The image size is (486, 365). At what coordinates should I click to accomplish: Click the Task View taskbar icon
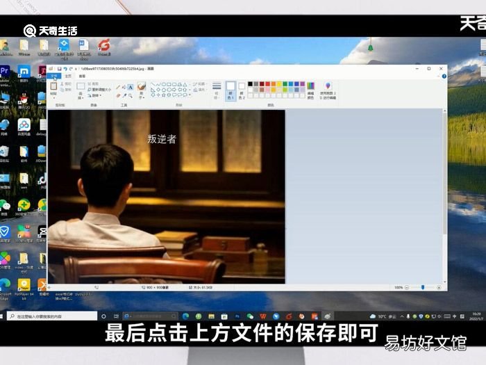point(116,316)
